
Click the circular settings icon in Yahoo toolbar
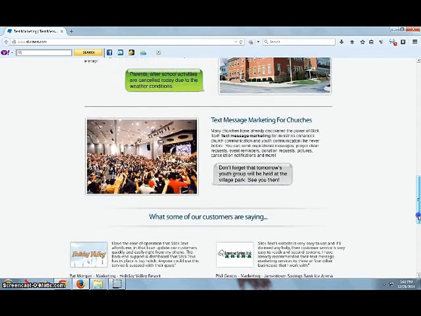tap(158, 53)
